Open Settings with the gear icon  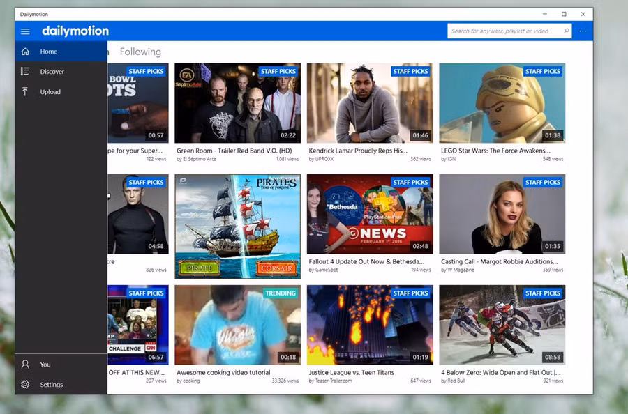[x=26, y=384]
